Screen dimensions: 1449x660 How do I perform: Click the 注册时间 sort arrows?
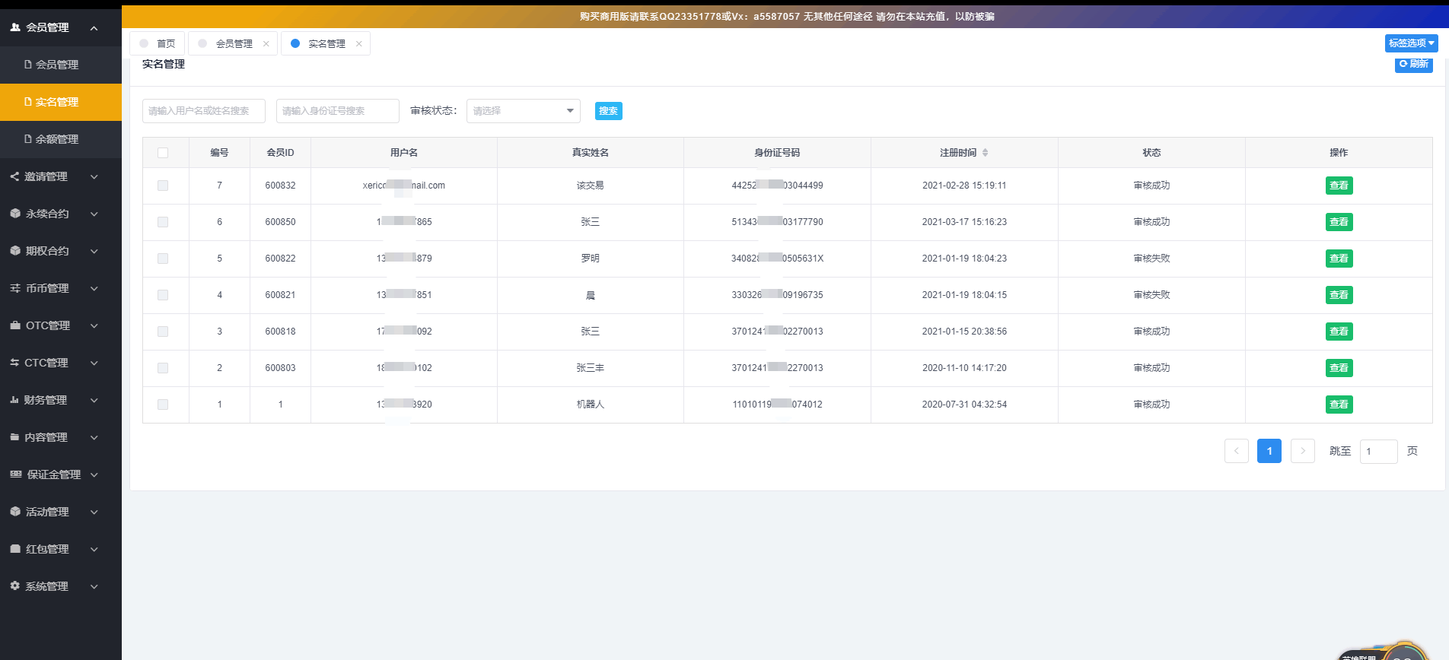tap(985, 153)
